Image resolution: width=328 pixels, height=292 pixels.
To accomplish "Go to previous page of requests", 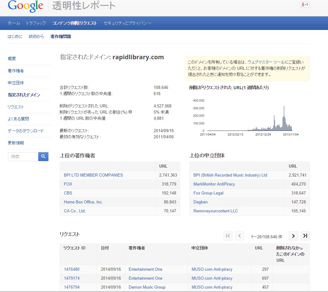I will (x=239, y=236).
